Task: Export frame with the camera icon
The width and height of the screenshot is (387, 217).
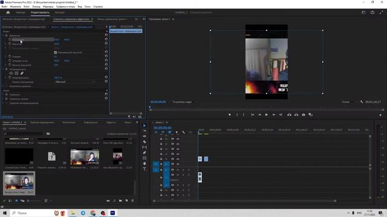Action: [x=304, y=115]
